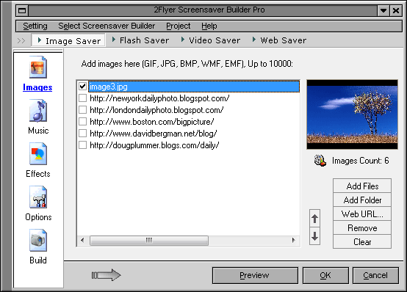
Task: Check the www.boston.com/bigpicture entry
Action: (82, 121)
